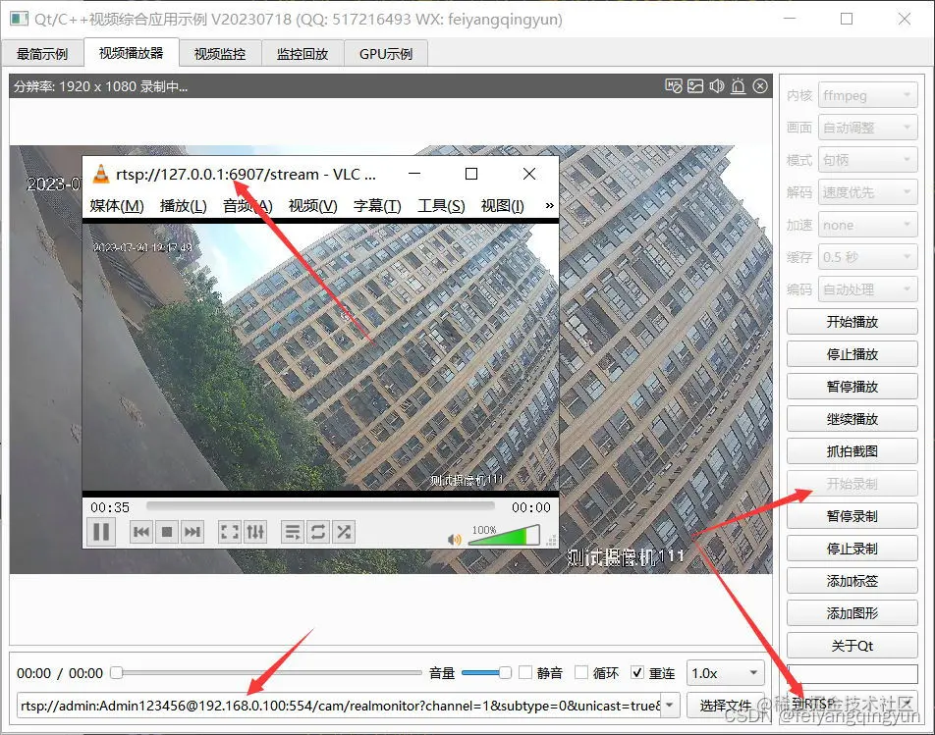The image size is (935, 735).
Task: Open the 画面 自动调整 dropdown
Action: 867,128
